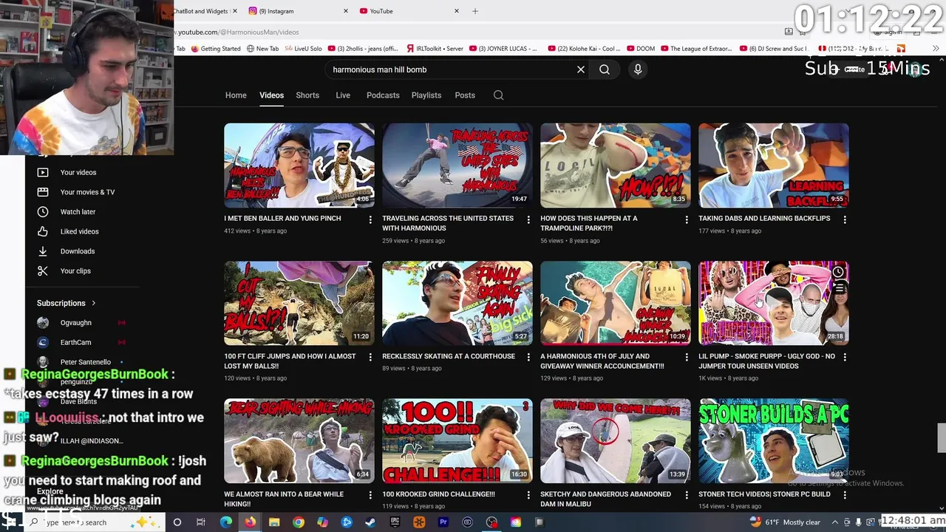Start voice search with microphone icon
The height and width of the screenshot is (532, 946).
pyautogui.click(x=638, y=69)
